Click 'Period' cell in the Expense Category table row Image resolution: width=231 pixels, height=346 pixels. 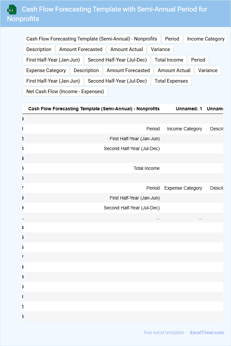pyautogui.click(x=153, y=188)
